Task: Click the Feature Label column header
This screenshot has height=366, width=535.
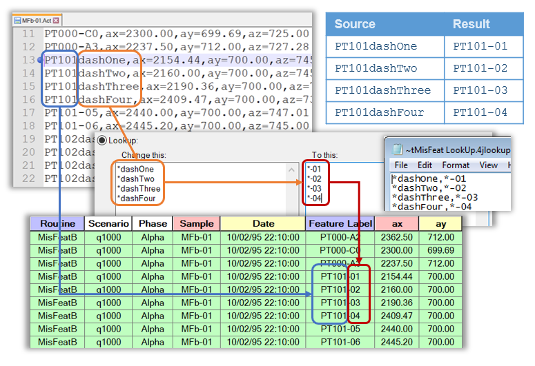Action: tap(340, 224)
